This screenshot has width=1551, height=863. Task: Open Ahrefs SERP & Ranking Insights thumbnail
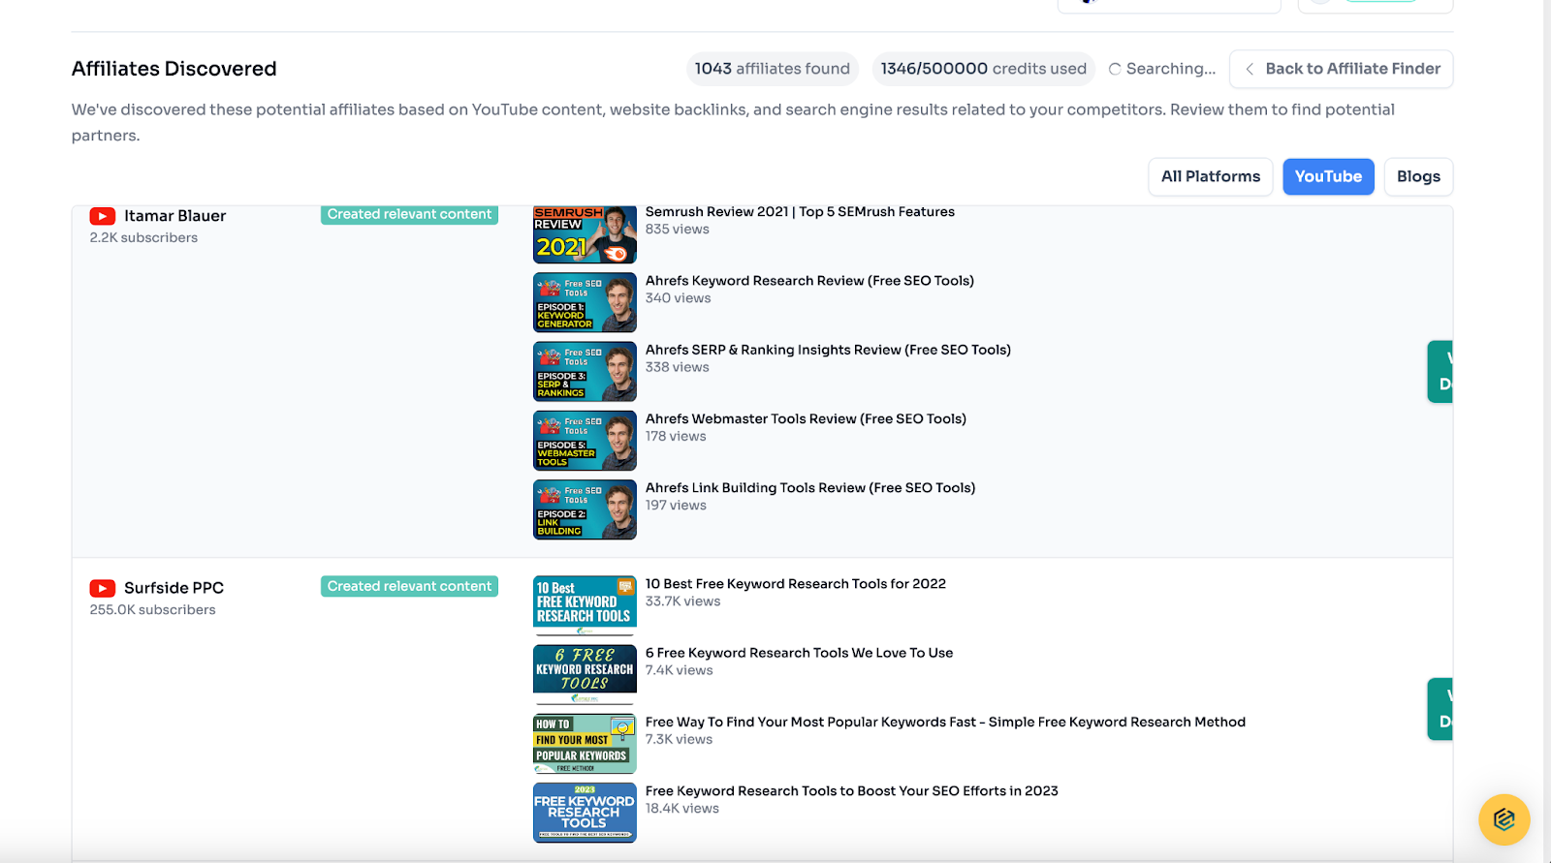coord(585,372)
